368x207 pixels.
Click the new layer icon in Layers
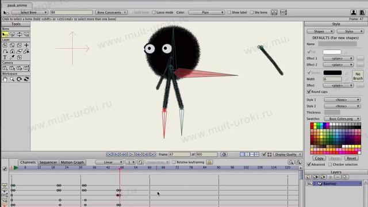tap(308, 177)
